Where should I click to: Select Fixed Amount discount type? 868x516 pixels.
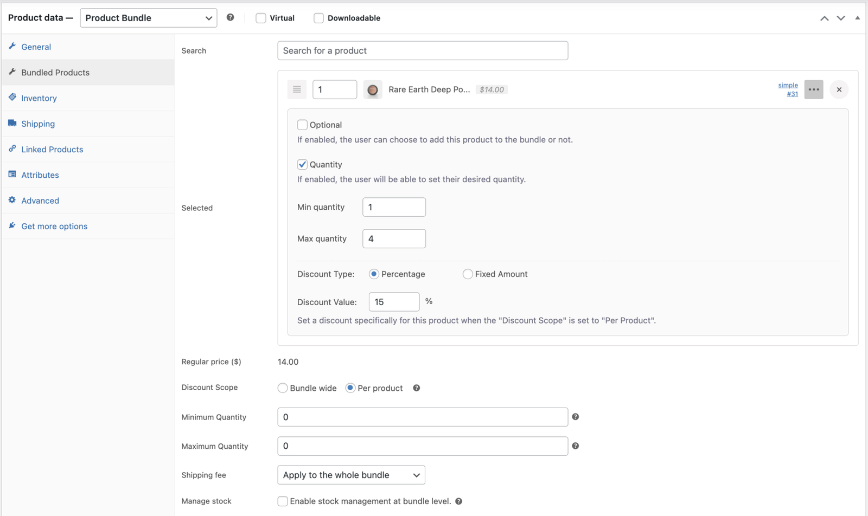(467, 274)
